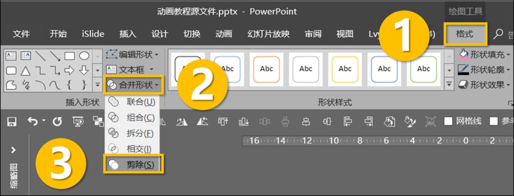Choose 组合(C) from merge shapes menu
Screen dimensions: 514x196
pyautogui.click(x=132, y=118)
